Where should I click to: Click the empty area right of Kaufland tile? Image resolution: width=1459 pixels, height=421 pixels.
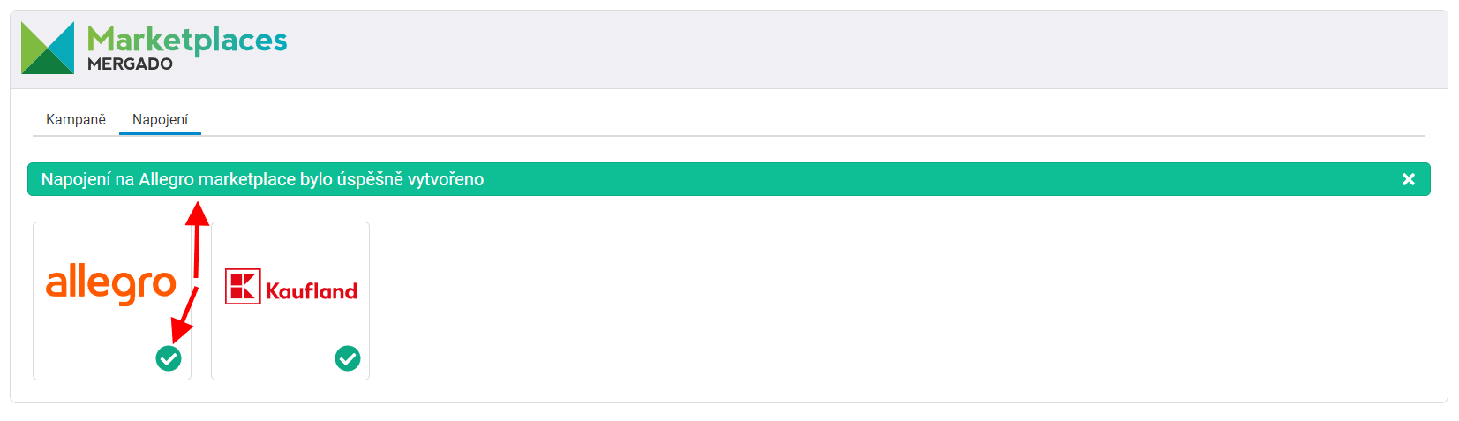click(x=900, y=301)
